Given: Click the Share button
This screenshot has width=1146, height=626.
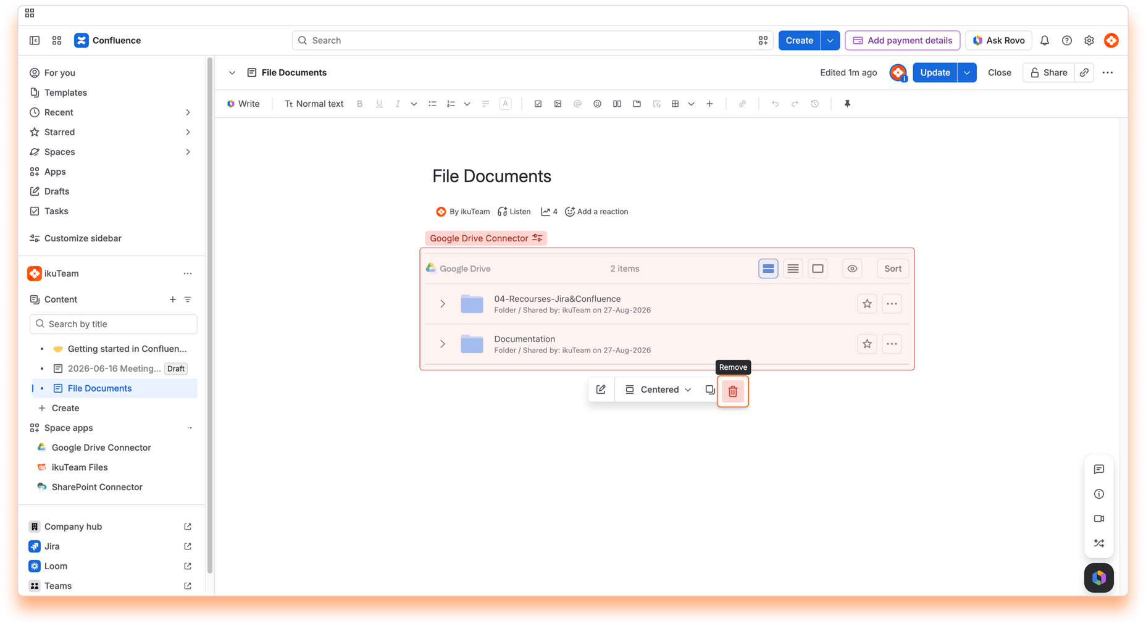Looking at the screenshot, I should [1048, 73].
